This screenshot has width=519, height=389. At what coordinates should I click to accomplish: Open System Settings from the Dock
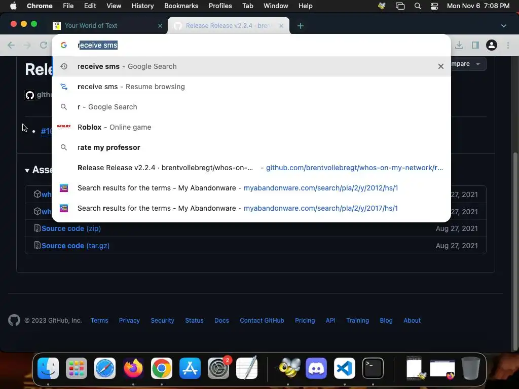coord(218,368)
